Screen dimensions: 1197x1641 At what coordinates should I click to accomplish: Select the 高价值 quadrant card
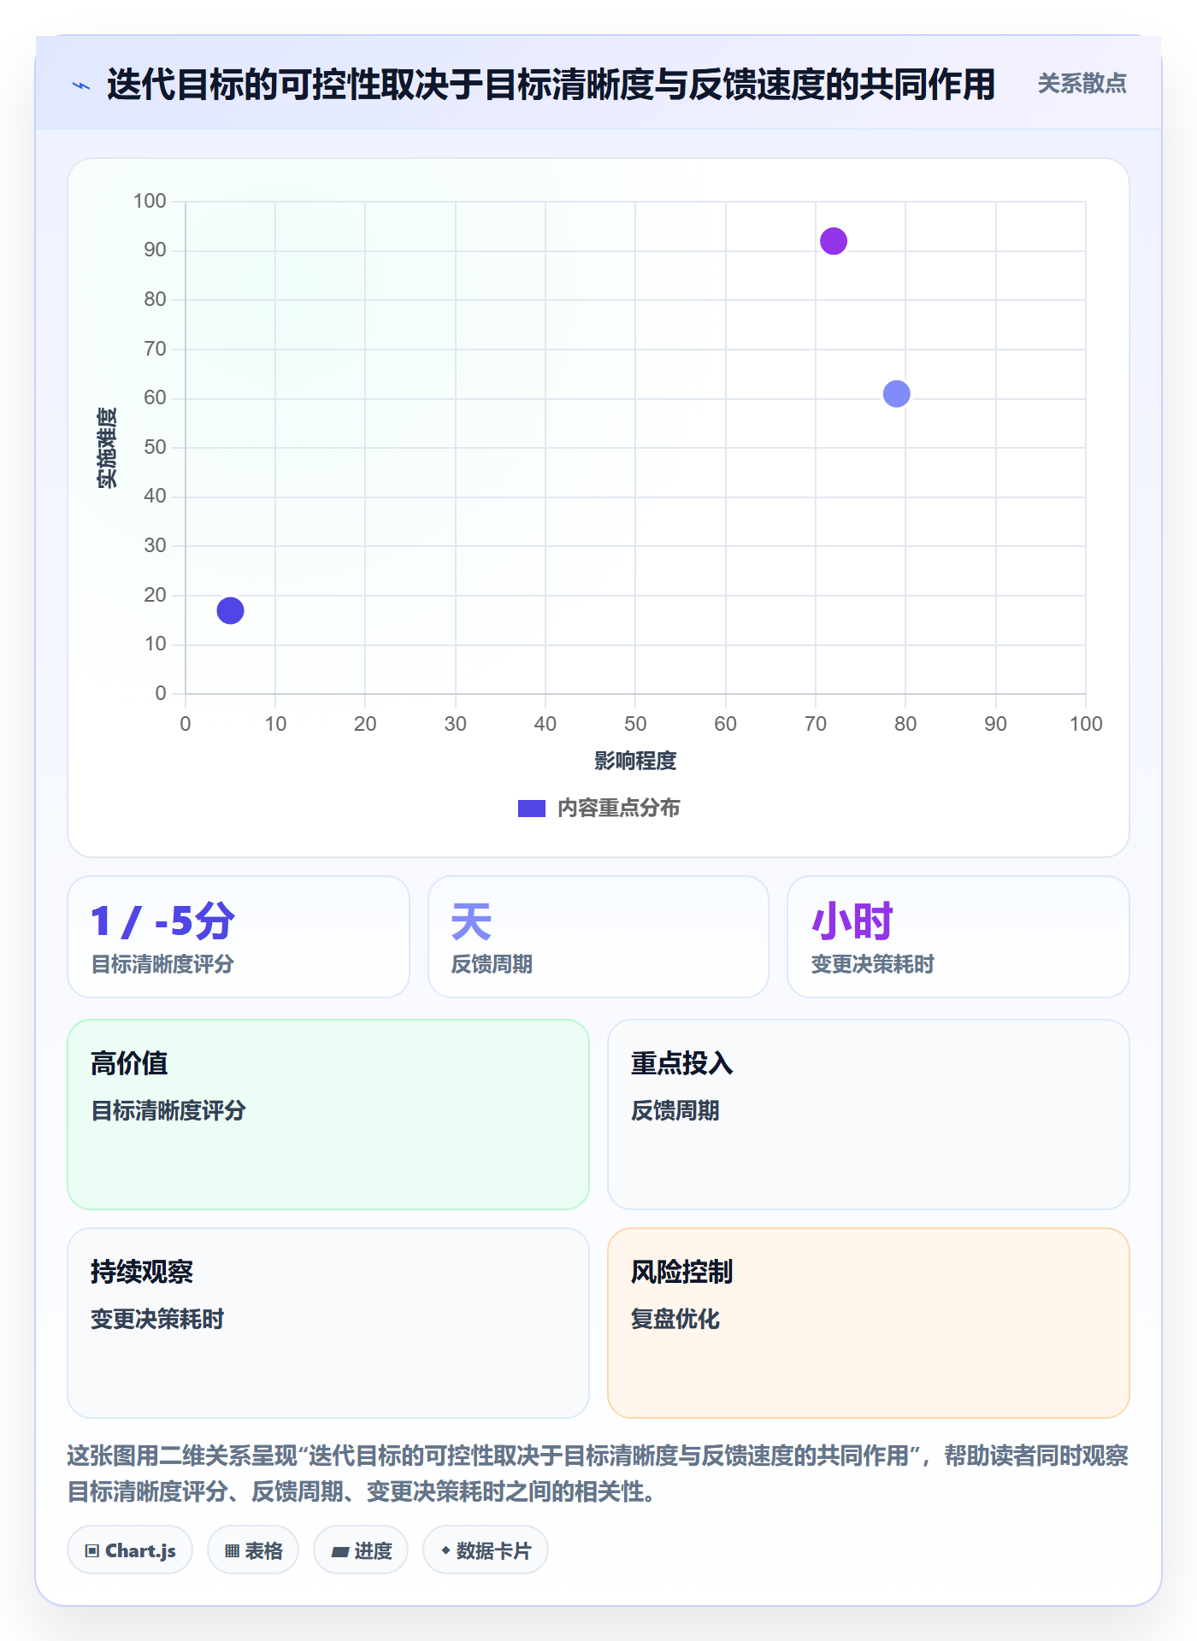click(x=328, y=1115)
